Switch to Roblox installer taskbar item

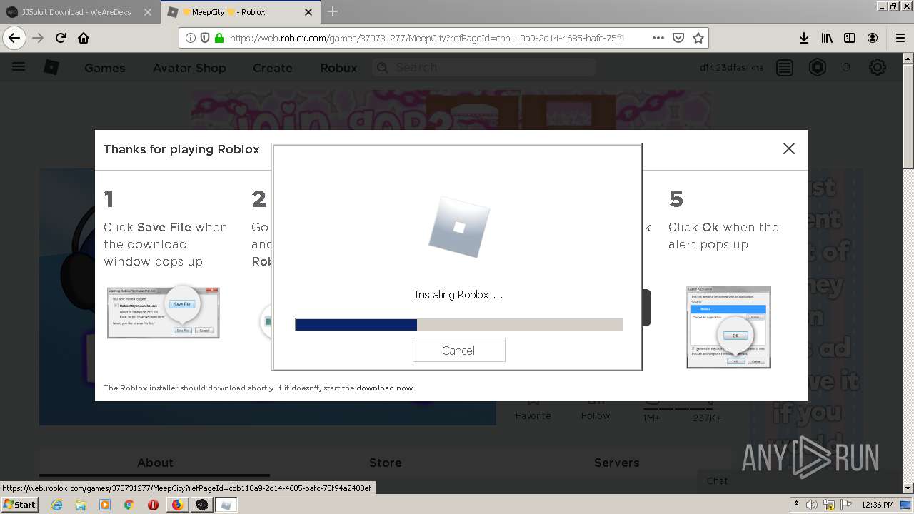click(x=226, y=505)
